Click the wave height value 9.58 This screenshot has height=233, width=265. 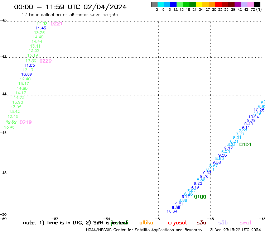pos(217,162)
